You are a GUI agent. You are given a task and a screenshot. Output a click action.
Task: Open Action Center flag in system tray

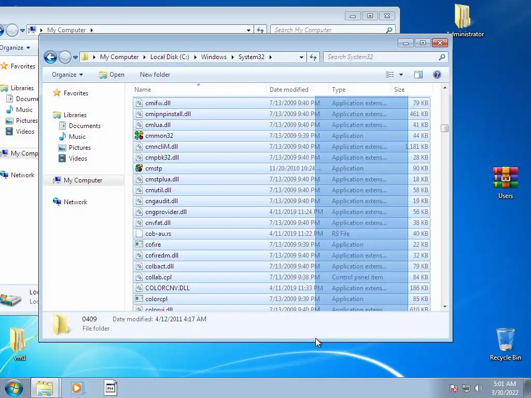[x=454, y=388]
